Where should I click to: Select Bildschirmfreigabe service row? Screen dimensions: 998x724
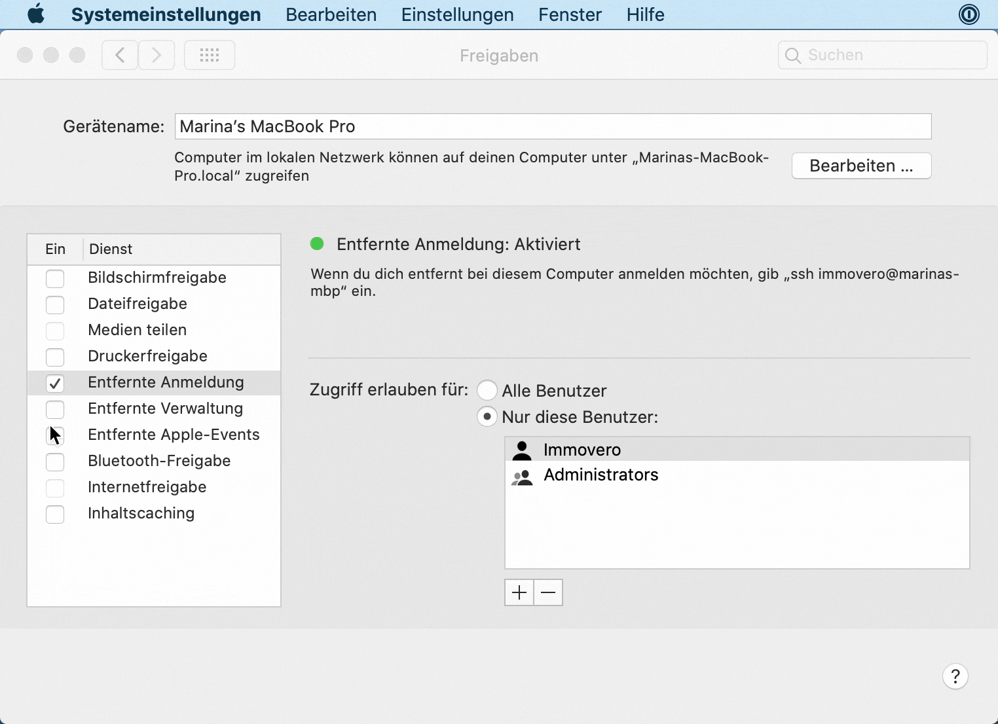point(154,278)
